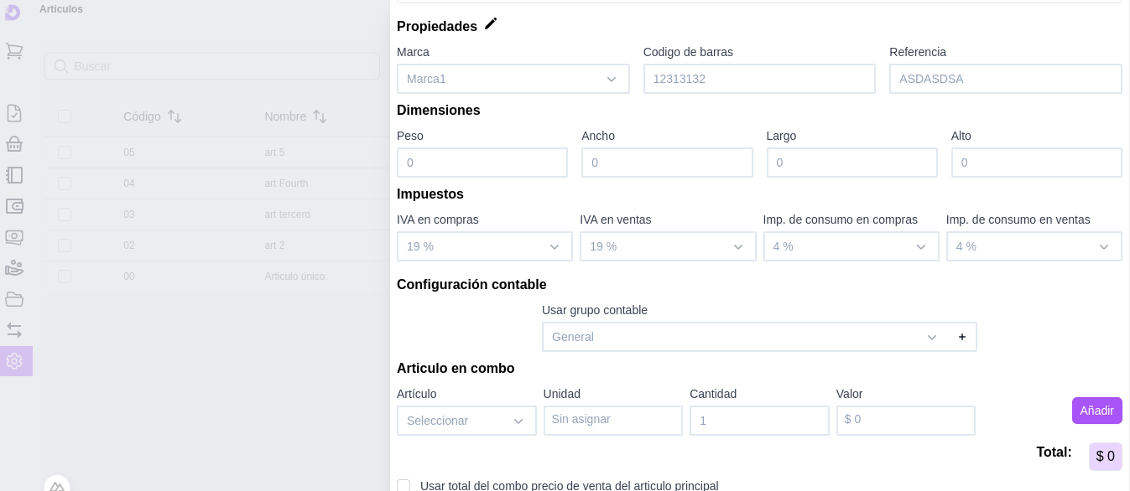
Task: Click the Añadir button
Action: [x=1096, y=411]
